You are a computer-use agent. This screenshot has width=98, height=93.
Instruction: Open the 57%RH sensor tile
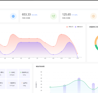point(12,74)
